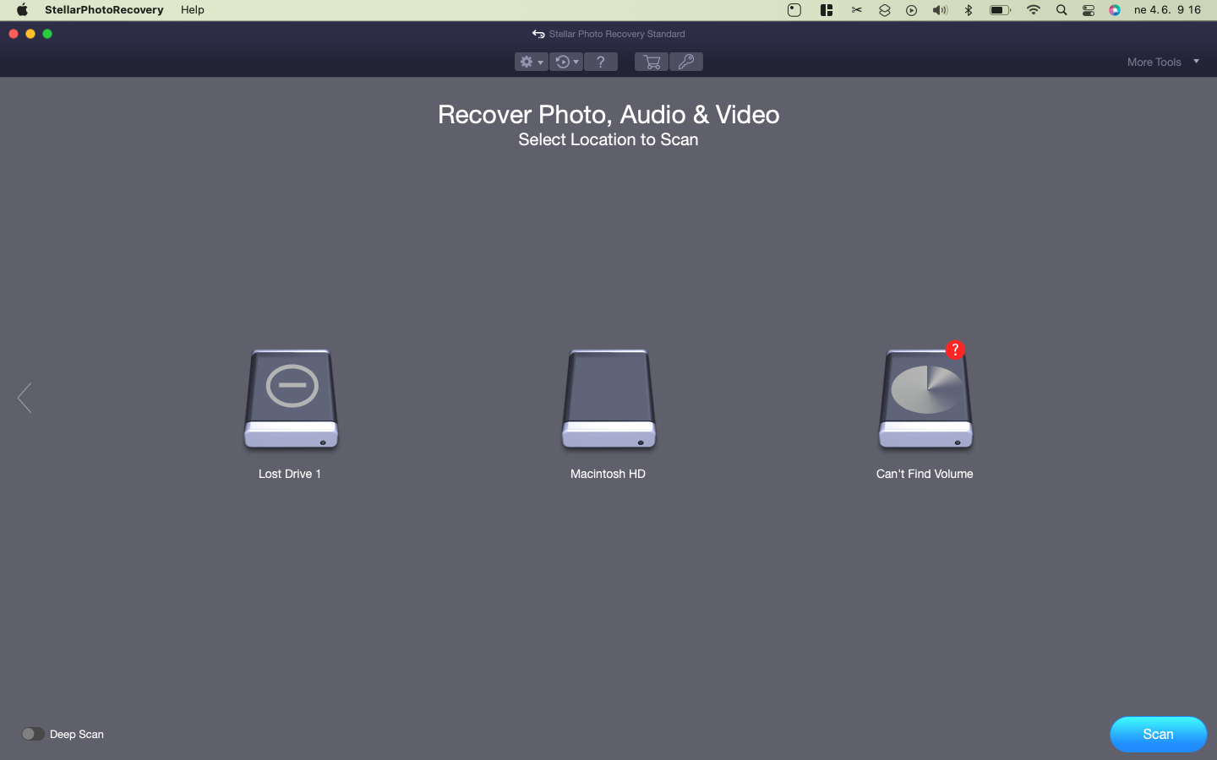This screenshot has height=760, width=1217.
Task: Start scanning with the Scan button
Action: tap(1158, 735)
